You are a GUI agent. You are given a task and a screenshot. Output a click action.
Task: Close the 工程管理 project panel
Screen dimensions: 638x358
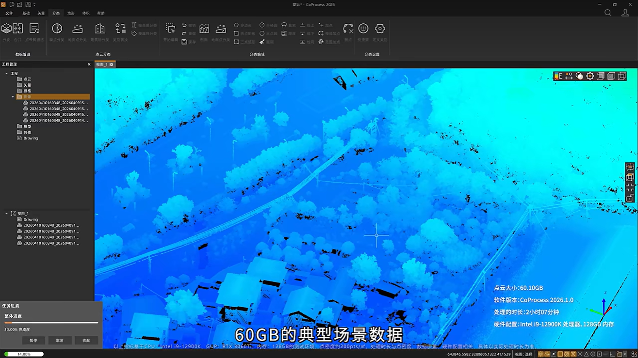coord(89,64)
